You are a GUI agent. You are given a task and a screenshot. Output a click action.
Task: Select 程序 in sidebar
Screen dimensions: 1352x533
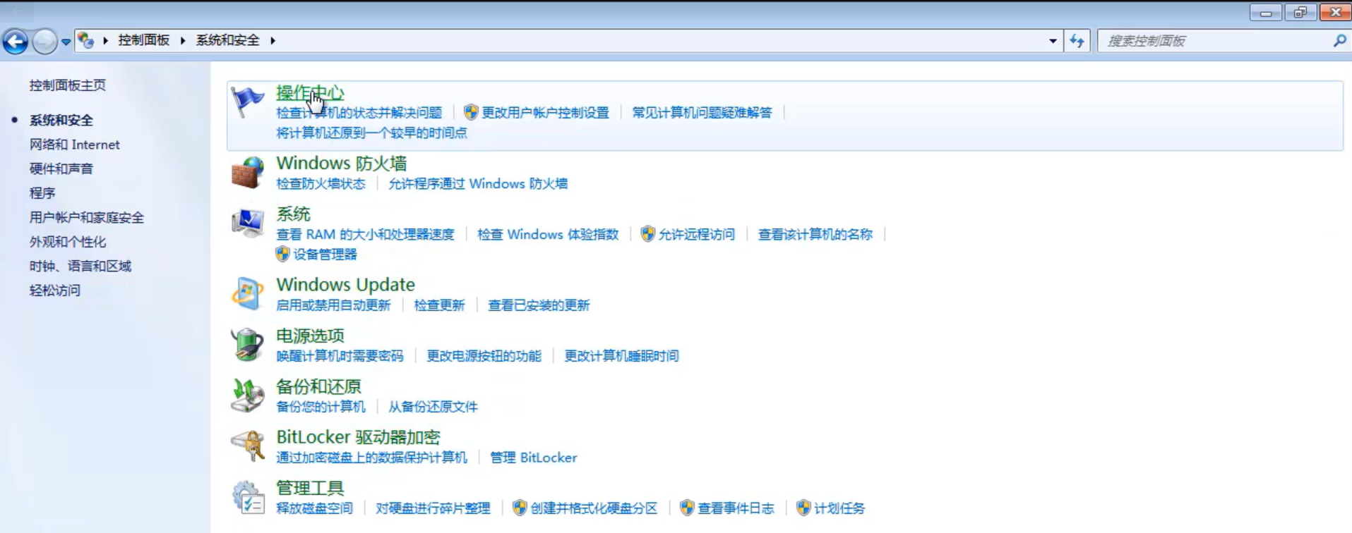(x=42, y=192)
